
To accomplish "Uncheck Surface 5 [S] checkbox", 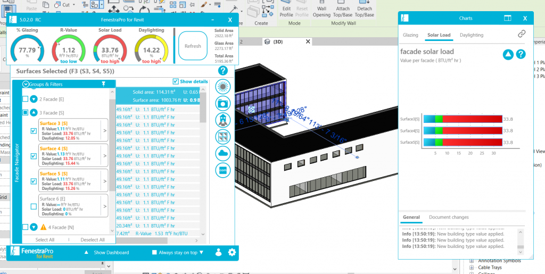I will 34,181.
